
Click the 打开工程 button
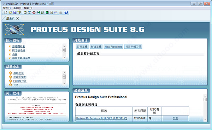pos(82,47)
